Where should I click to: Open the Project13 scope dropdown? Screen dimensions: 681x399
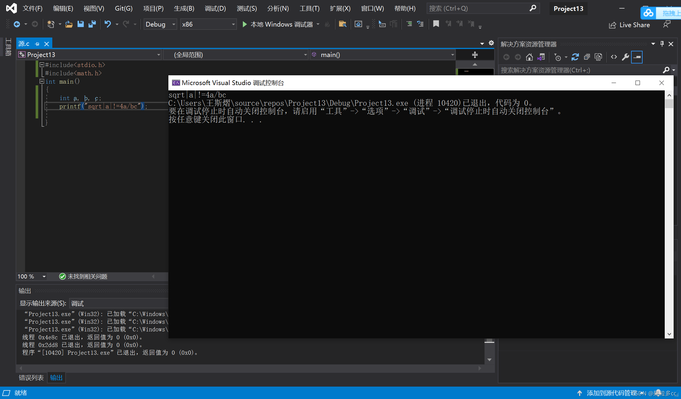point(89,55)
